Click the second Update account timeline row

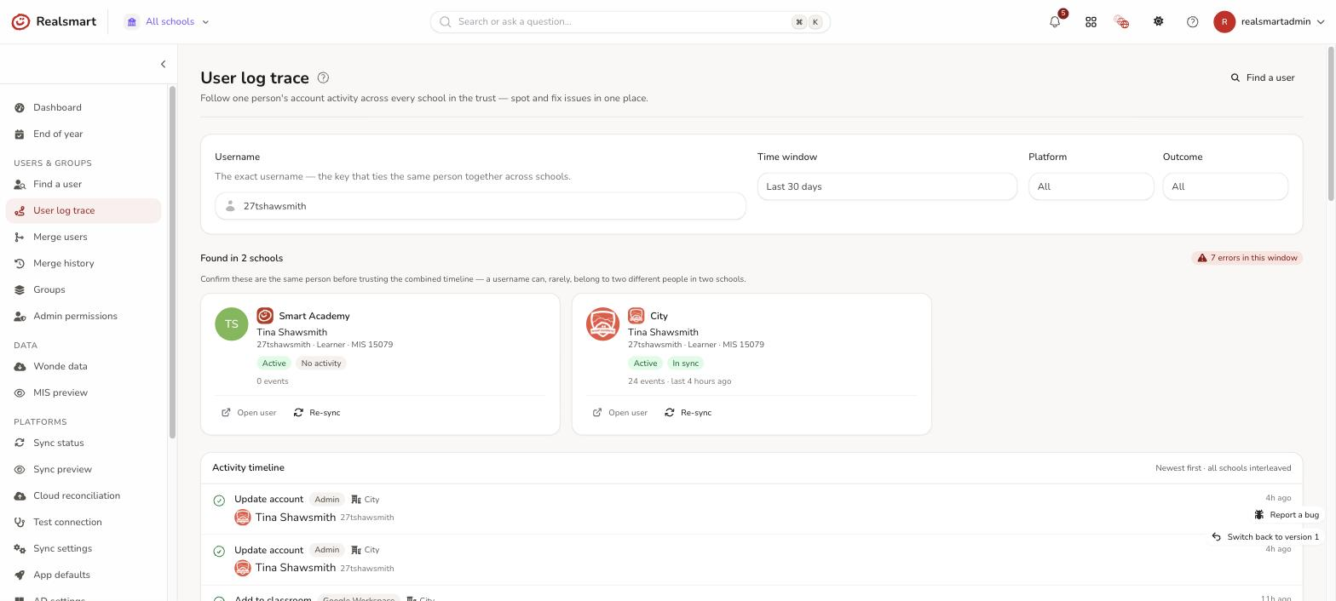pyautogui.click(x=751, y=559)
